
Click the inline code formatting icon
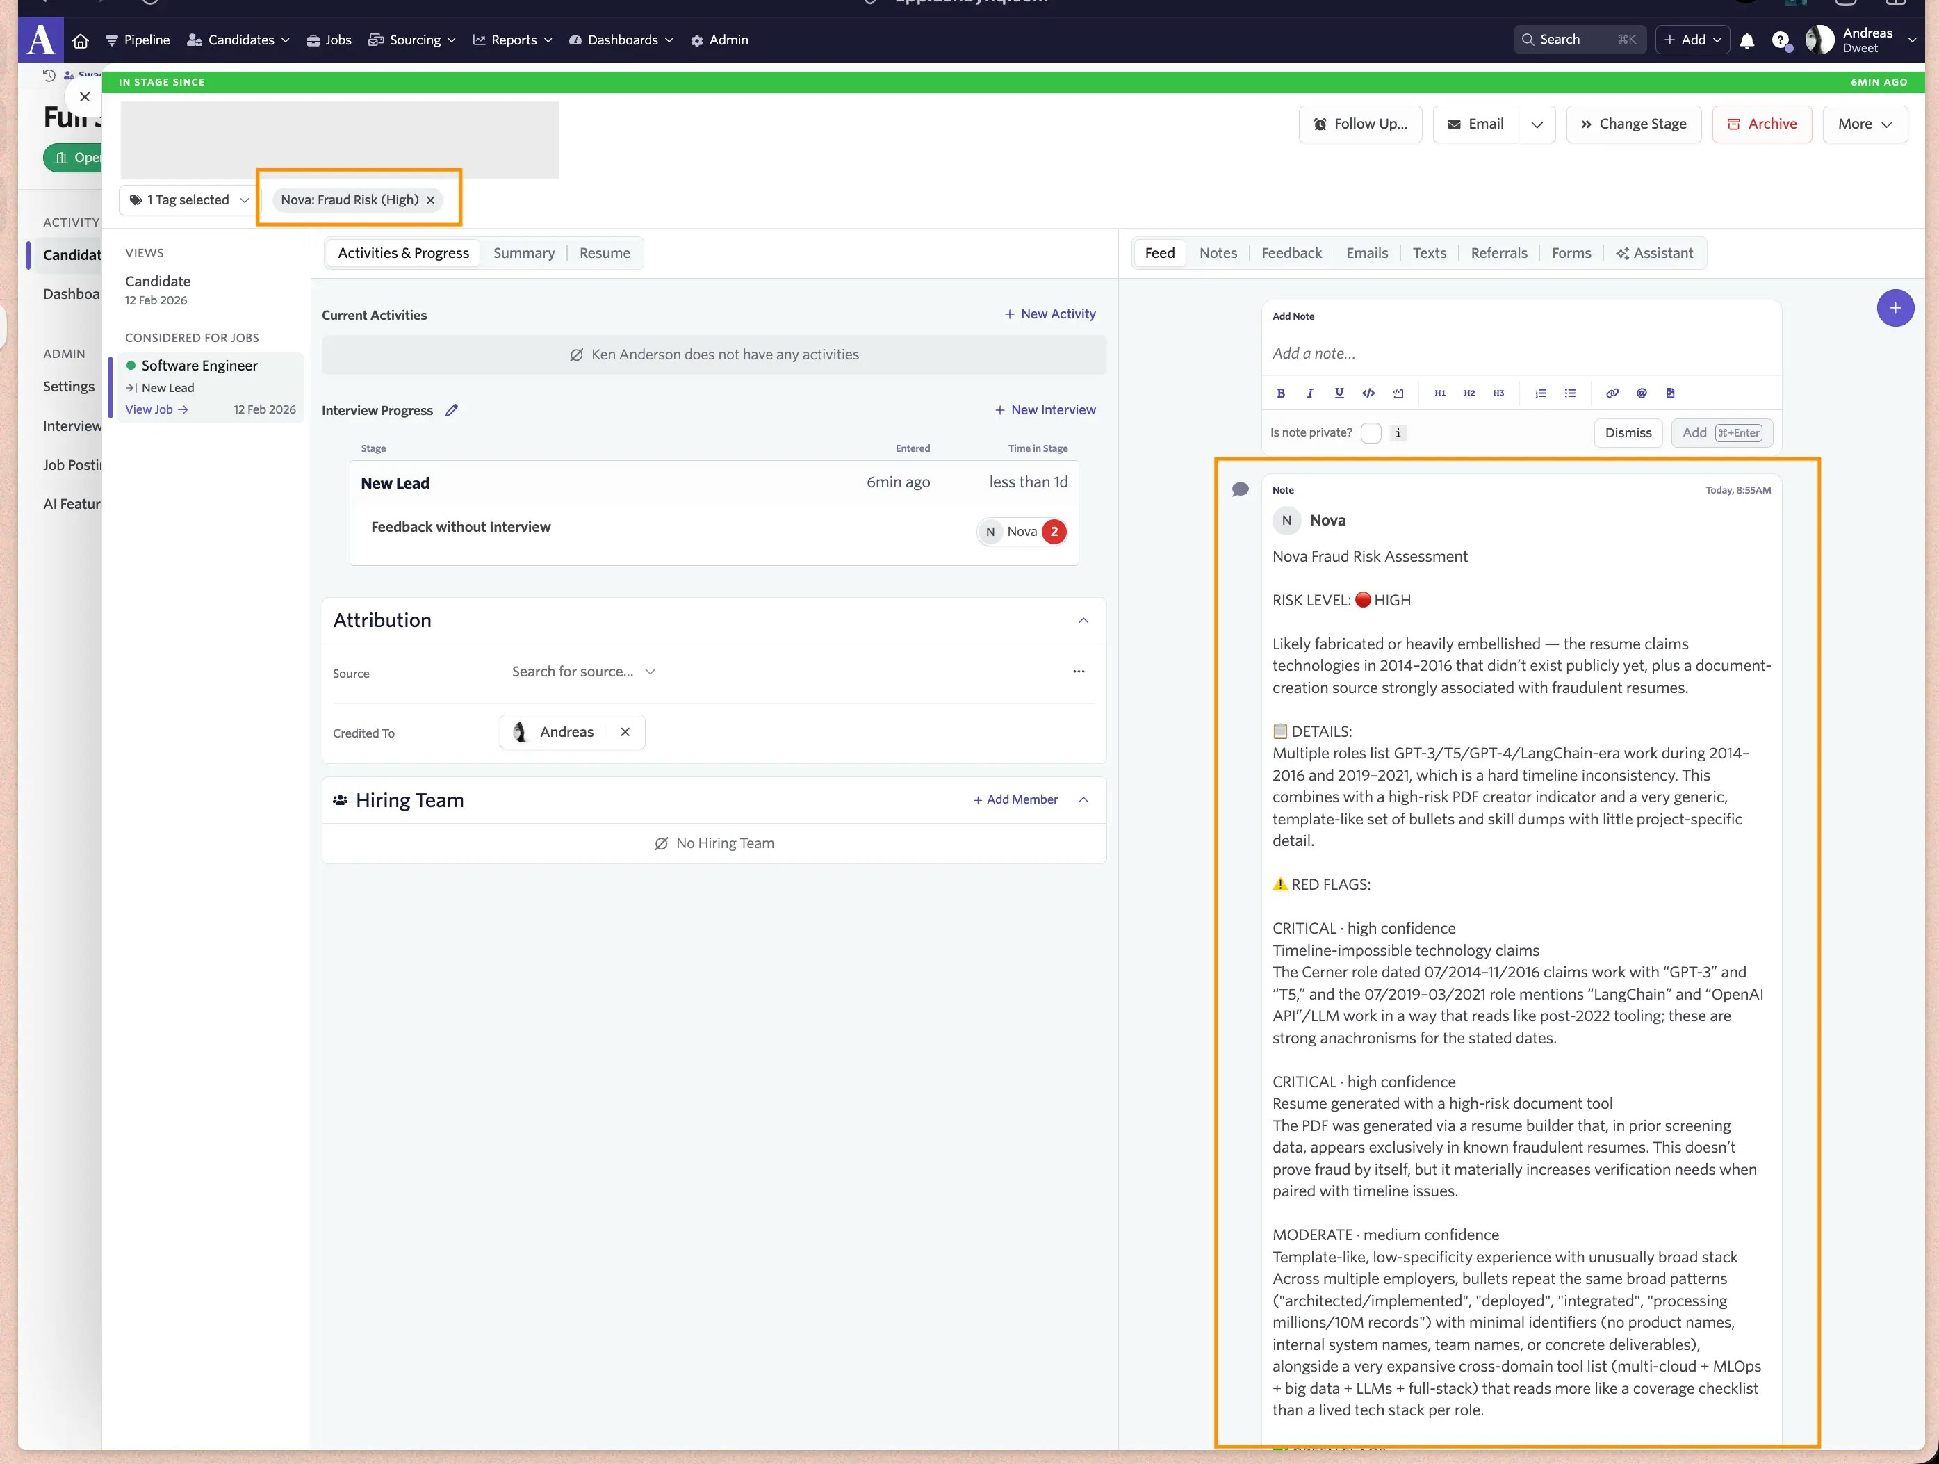point(1368,393)
